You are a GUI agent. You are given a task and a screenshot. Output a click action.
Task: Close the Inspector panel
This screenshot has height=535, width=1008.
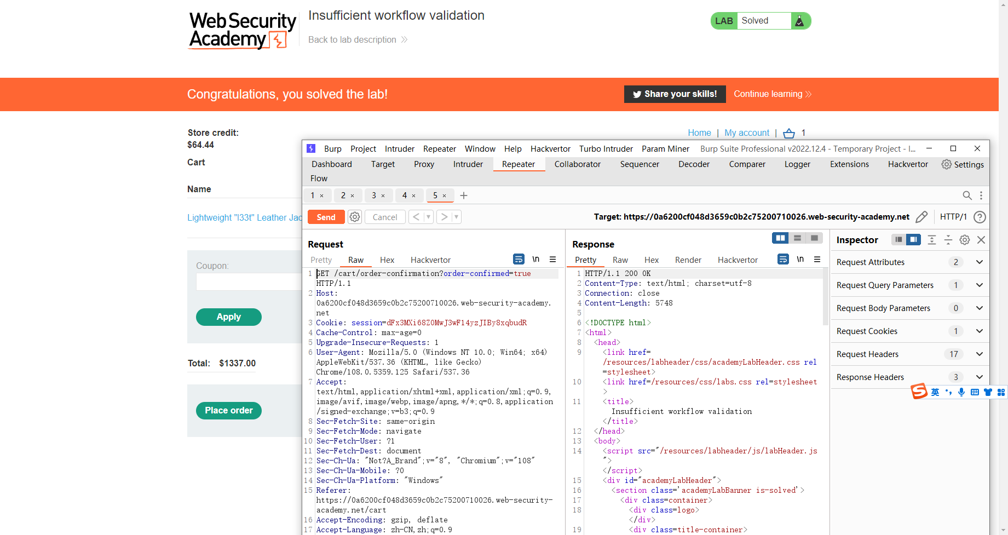[x=981, y=239]
